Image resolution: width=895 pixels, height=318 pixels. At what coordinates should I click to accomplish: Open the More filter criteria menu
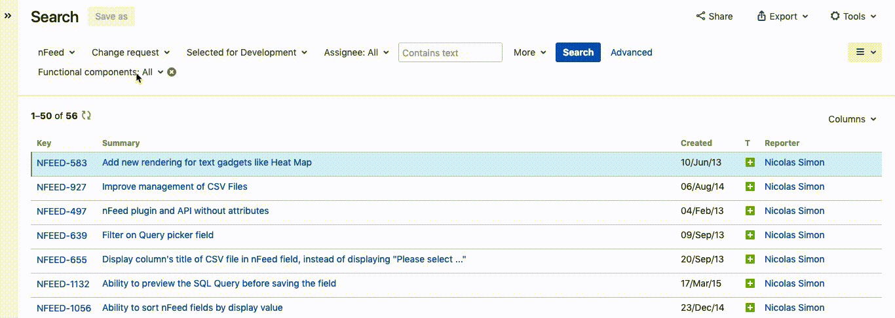pyautogui.click(x=529, y=52)
